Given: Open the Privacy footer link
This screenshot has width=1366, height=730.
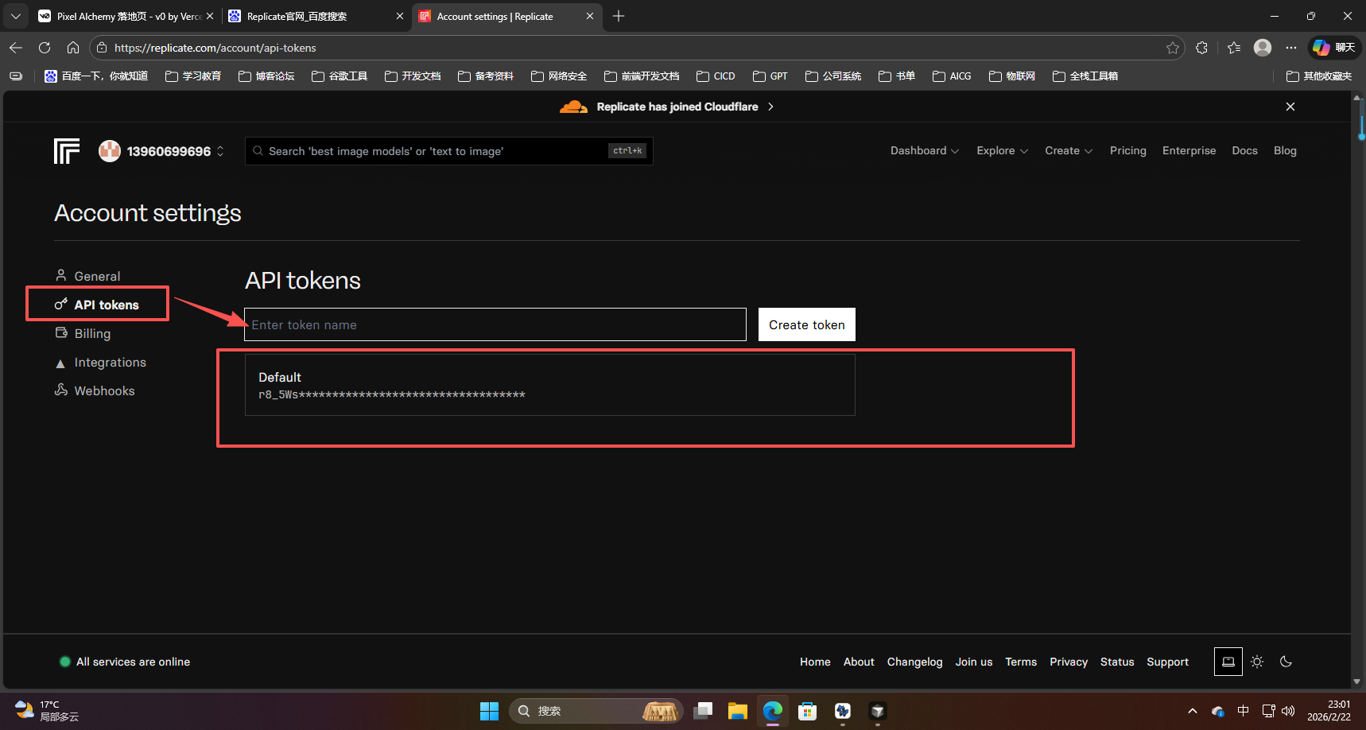Looking at the screenshot, I should (1069, 662).
